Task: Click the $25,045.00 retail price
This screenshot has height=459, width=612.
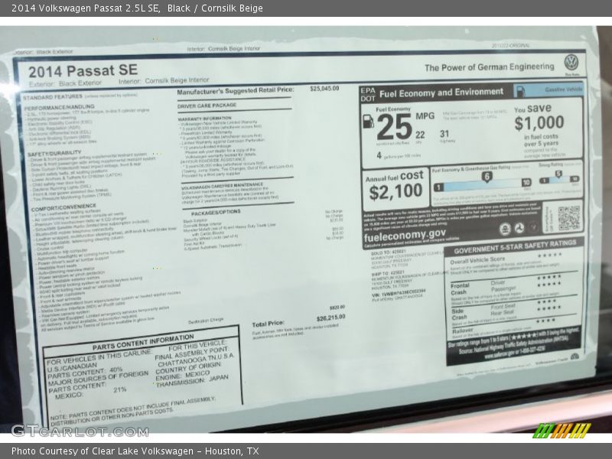Action: pos(324,89)
